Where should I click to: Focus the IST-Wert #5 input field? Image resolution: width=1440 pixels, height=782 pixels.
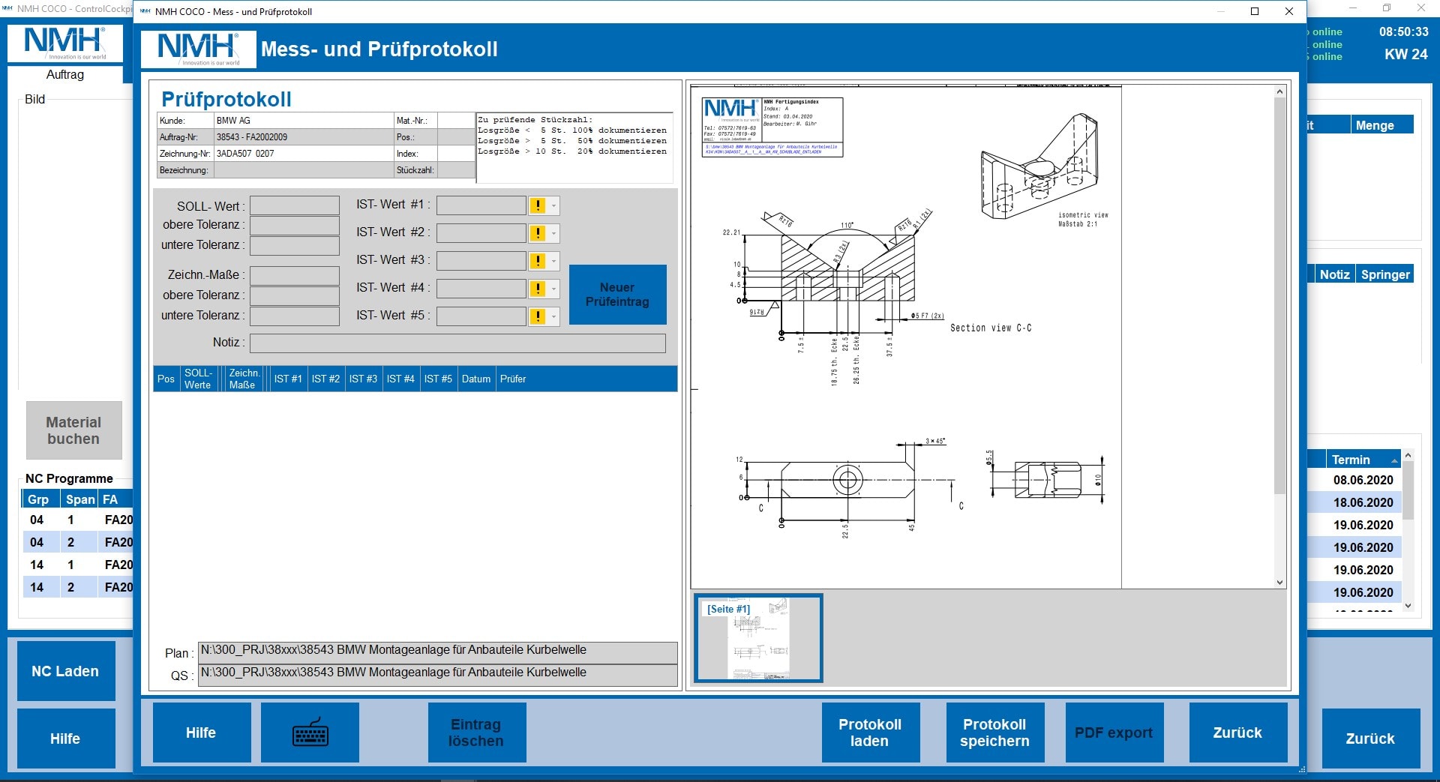(x=481, y=316)
